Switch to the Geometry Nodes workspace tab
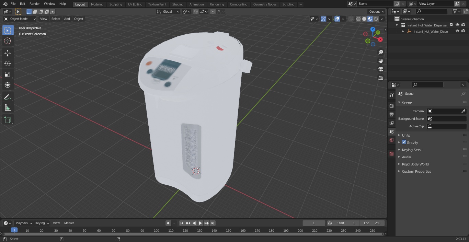 (x=265, y=4)
